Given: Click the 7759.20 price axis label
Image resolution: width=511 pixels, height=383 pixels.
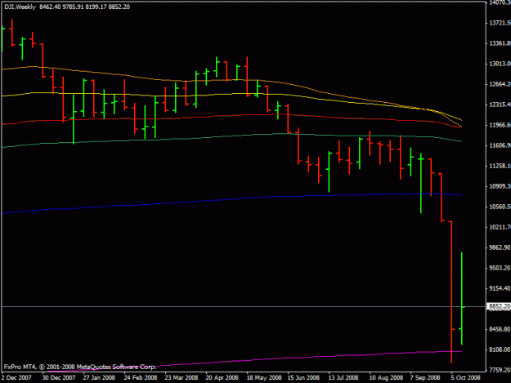Looking at the screenshot, I should coord(500,370).
